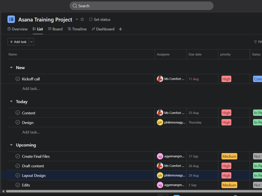Click High priority tag on Content
Viewport: 262px width, 196px height.
pyautogui.click(x=226, y=113)
